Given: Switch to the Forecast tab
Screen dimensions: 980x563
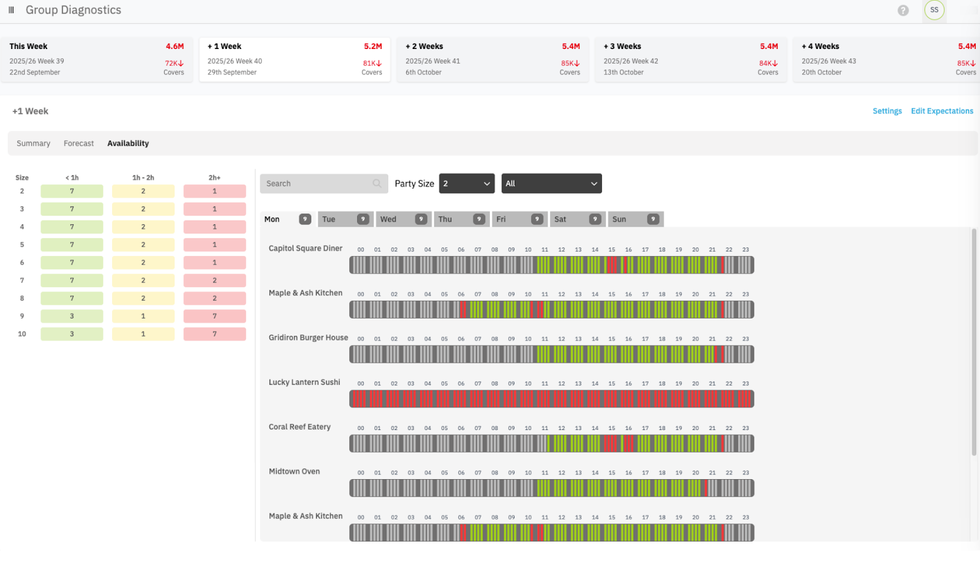Looking at the screenshot, I should [x=78, y=143].
